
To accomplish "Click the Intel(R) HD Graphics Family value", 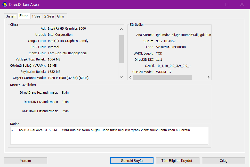I will tap(68, 41).
